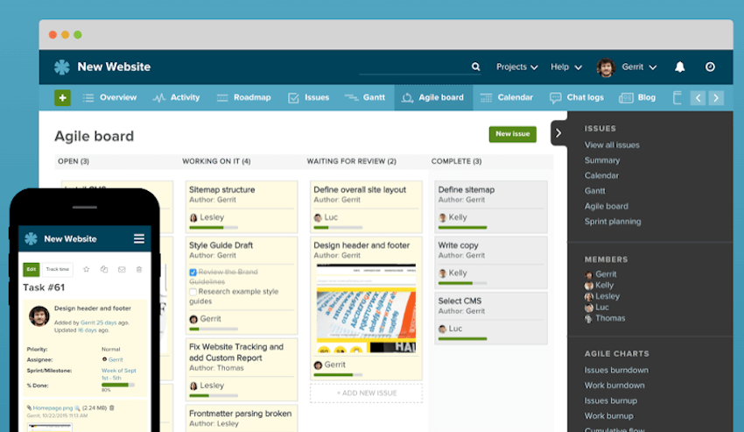This screenshot has height=432, width=744.
Task: Open the Blog tab
Action: (637, 97)
